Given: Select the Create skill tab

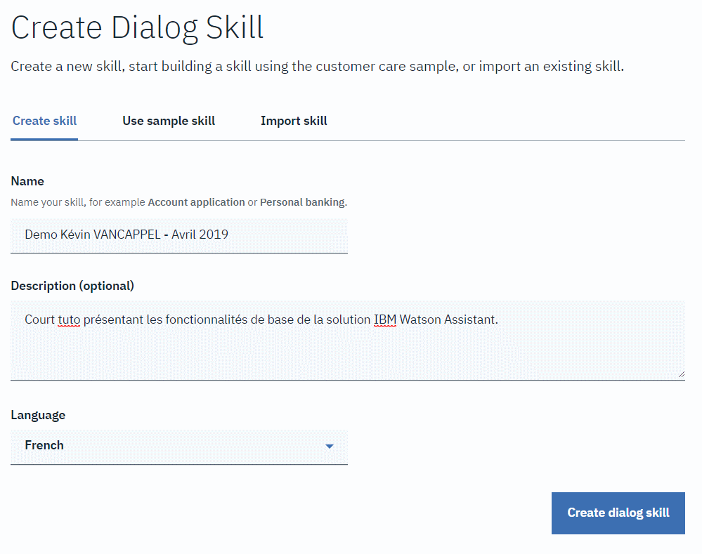Looking at the screenshot, I should [44, 121].
